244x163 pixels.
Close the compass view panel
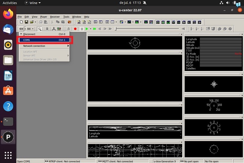(181, 34)
